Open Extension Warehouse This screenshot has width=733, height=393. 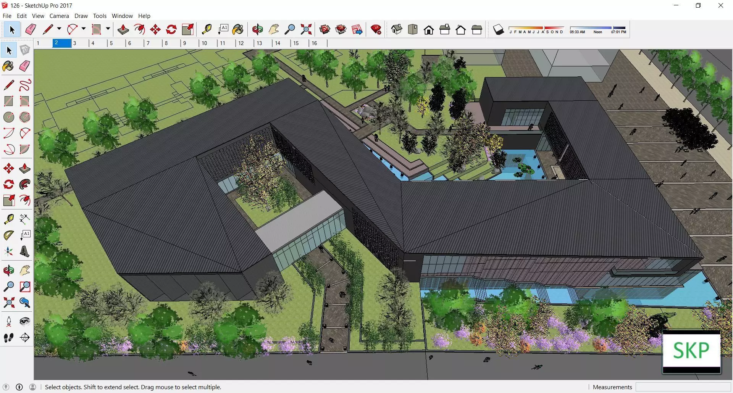pyautogui.click(x=341, y=29)
